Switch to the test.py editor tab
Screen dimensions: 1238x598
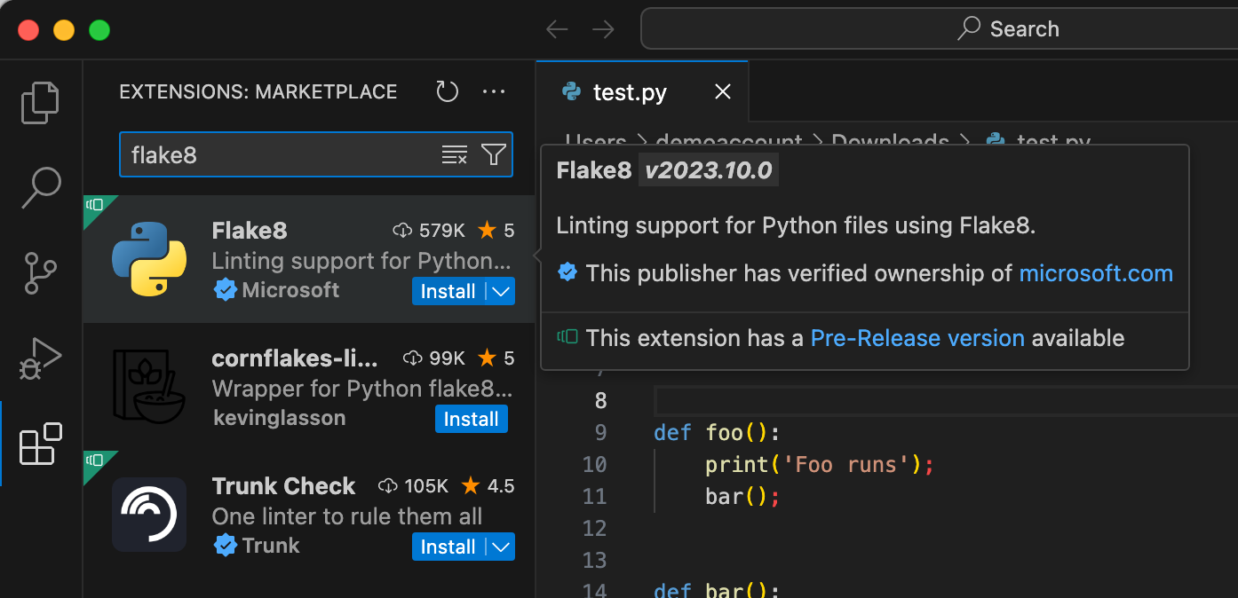coord(631,90)
